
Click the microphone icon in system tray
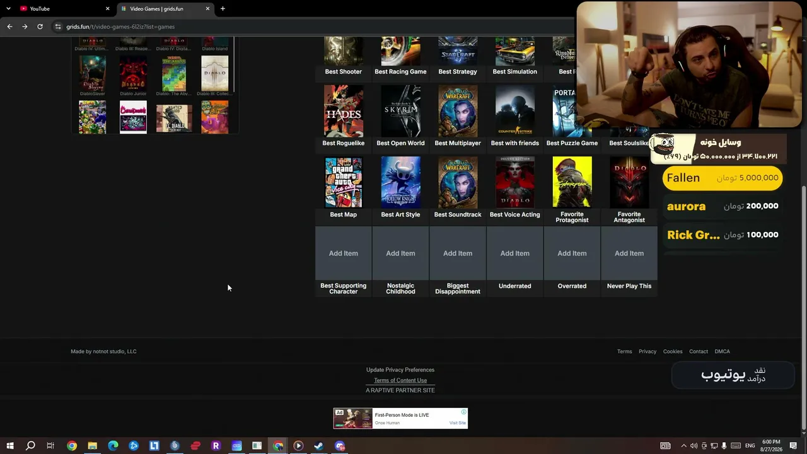(724, 446)
